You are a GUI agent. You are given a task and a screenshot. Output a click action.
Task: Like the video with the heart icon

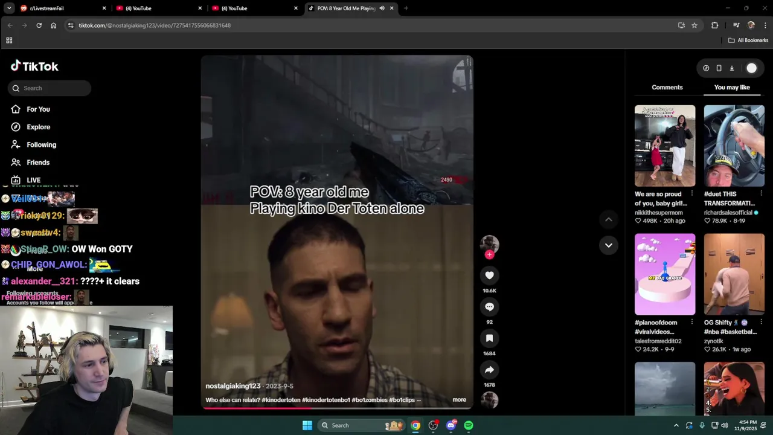[x=489, y=275]
